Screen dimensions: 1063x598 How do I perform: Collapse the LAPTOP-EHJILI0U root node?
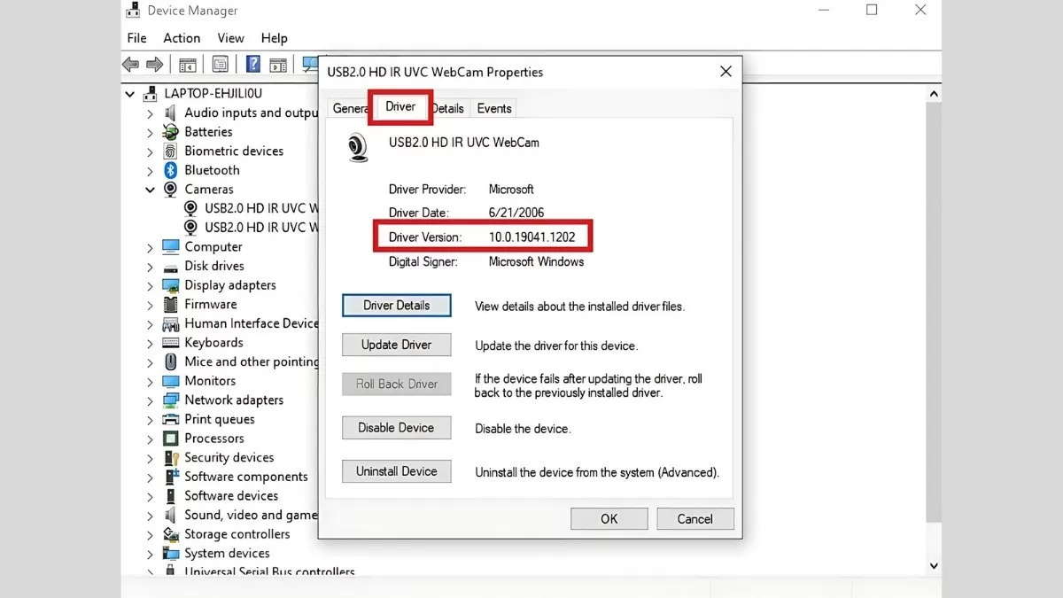coord(130,94)
